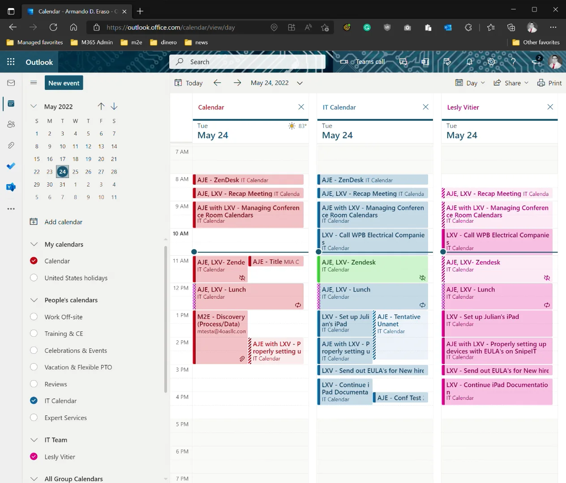
Task: Open the notifications bell icon
Action: (x=469, y=62)
